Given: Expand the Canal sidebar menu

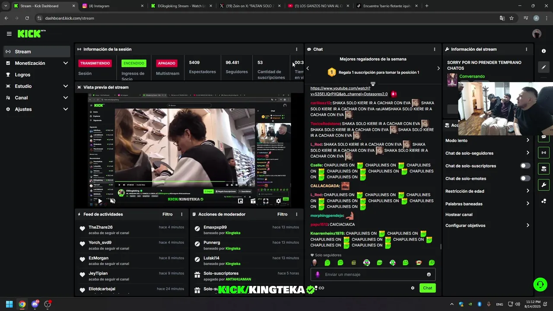Looking at the screenshot, I should (37, 98).
